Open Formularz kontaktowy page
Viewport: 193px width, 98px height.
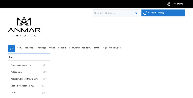(x=80, y=48)
